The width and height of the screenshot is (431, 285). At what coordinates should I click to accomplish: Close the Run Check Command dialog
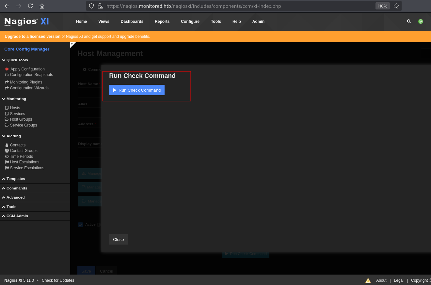click(119, 239)
